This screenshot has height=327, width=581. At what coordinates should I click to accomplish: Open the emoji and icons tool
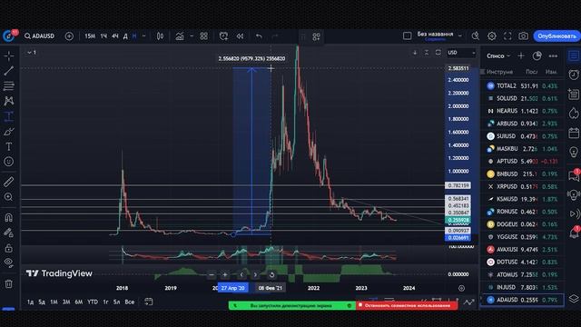8,162
